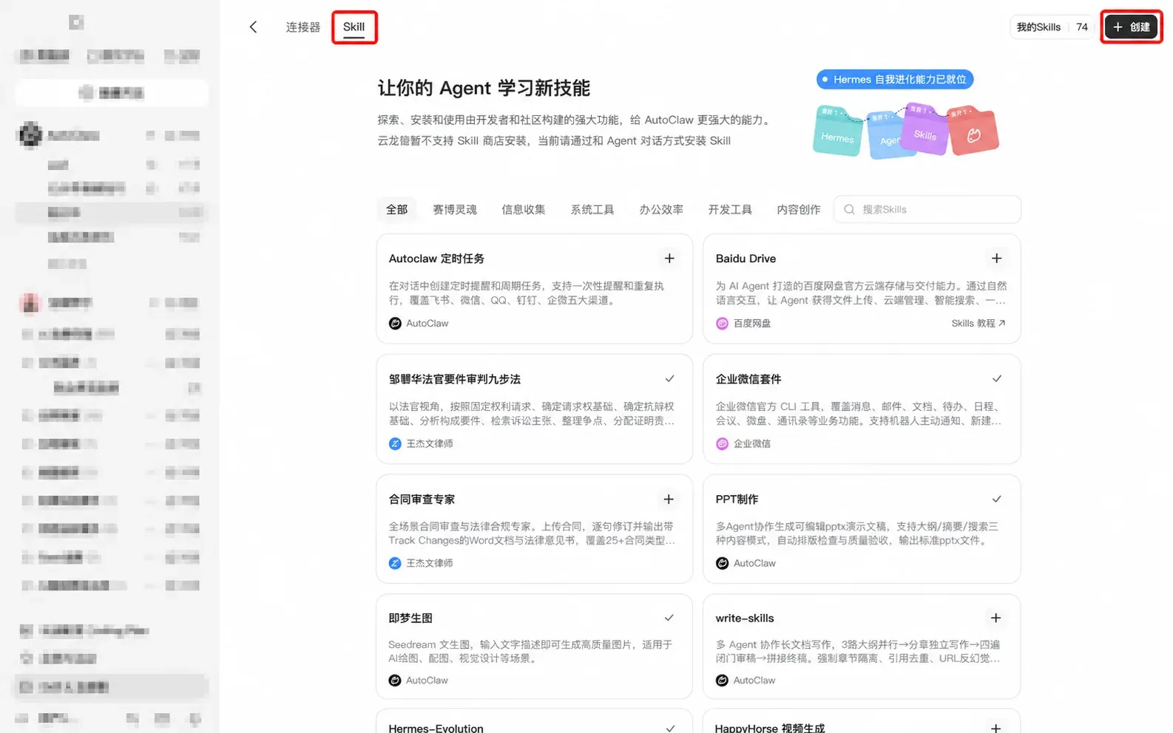Open the 即梦生图 card title
Viewport: 1173px width, 733px height.
point(410,618)
